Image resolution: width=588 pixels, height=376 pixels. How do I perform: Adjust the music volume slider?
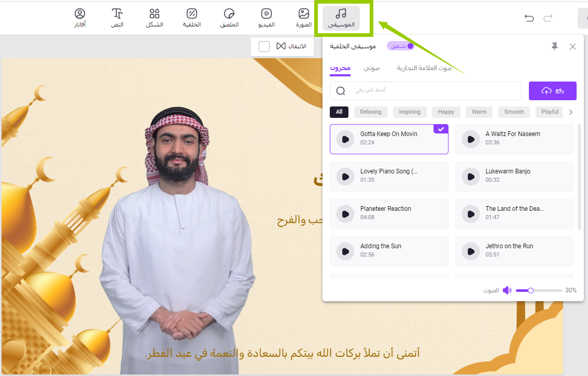(x=530, y=290)
